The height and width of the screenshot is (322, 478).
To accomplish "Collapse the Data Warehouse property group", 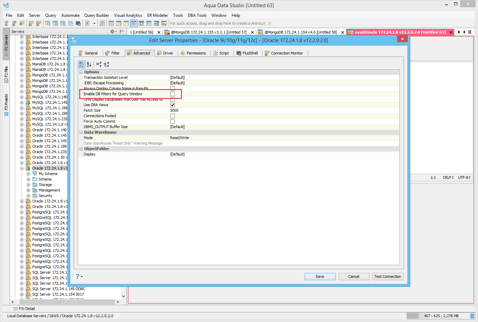I will pos(81,132).
